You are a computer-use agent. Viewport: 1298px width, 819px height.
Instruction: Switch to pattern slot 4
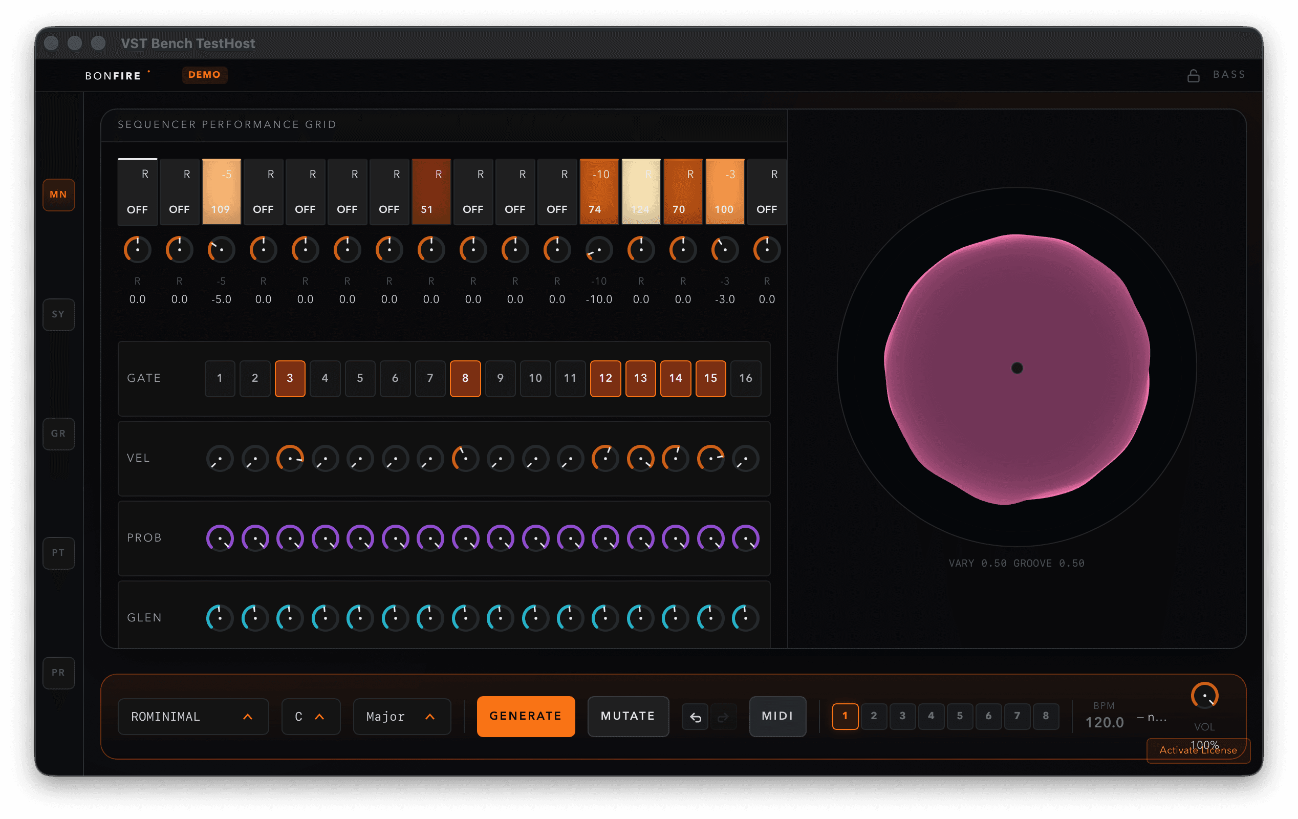pos(931,717)
